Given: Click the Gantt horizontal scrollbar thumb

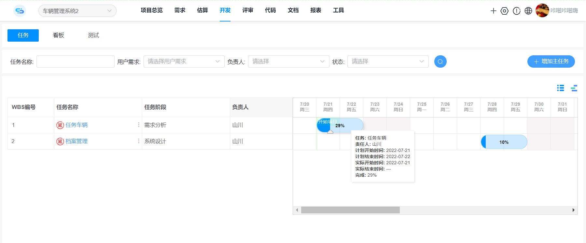Looking at the screenshot, I should pyautogui.click(x=350, y=210).
